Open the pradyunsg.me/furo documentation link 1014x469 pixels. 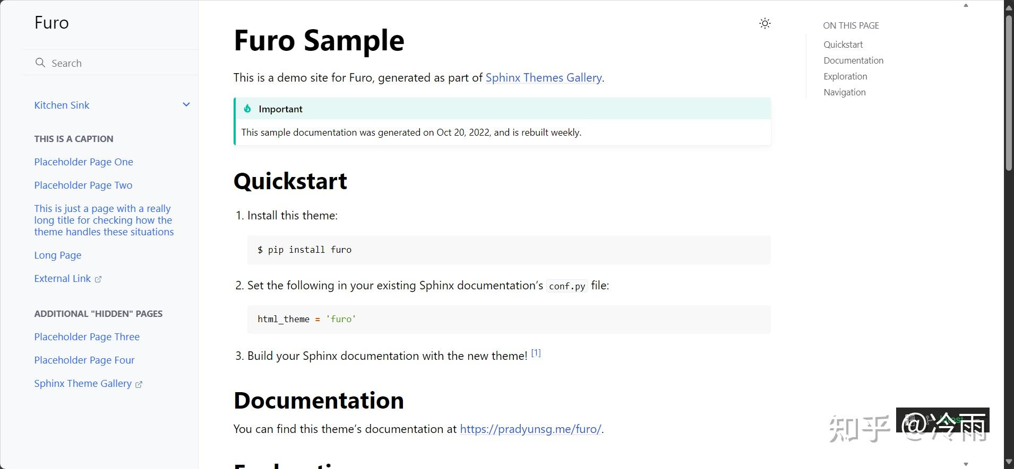[x=530, y=429]
